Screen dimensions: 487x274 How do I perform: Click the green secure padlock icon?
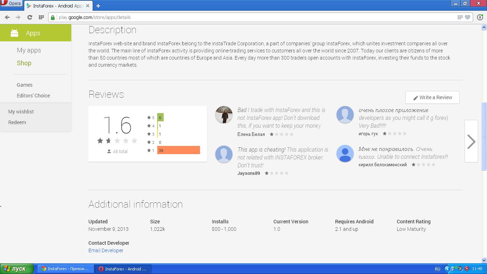tap(53, 17)
